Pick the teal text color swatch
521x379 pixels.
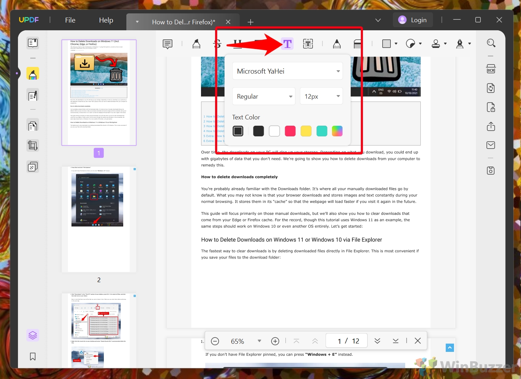pos(322,131)
